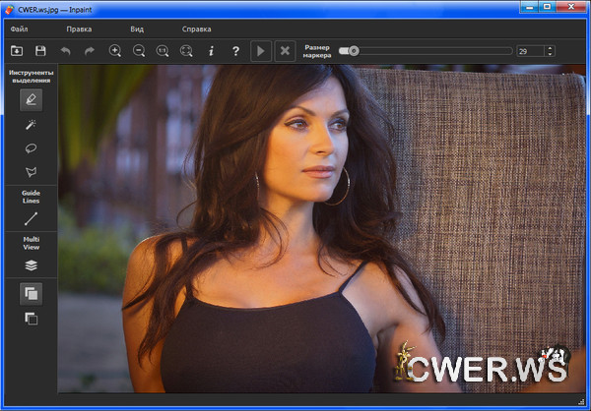This screenshot has width=591, height=411.
Task: Open the Файл menu
Action: click(x=19, y=29)
